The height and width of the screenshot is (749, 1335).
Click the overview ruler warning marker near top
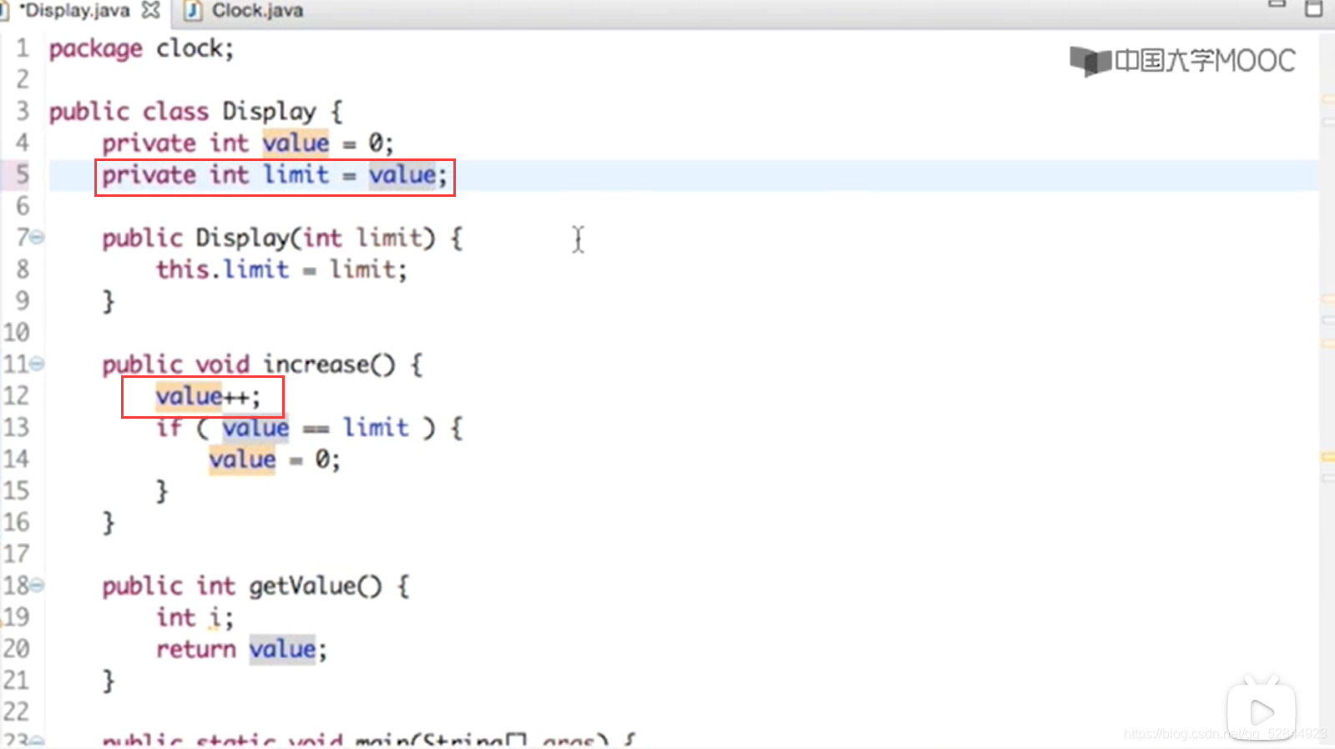point(1327,99)
